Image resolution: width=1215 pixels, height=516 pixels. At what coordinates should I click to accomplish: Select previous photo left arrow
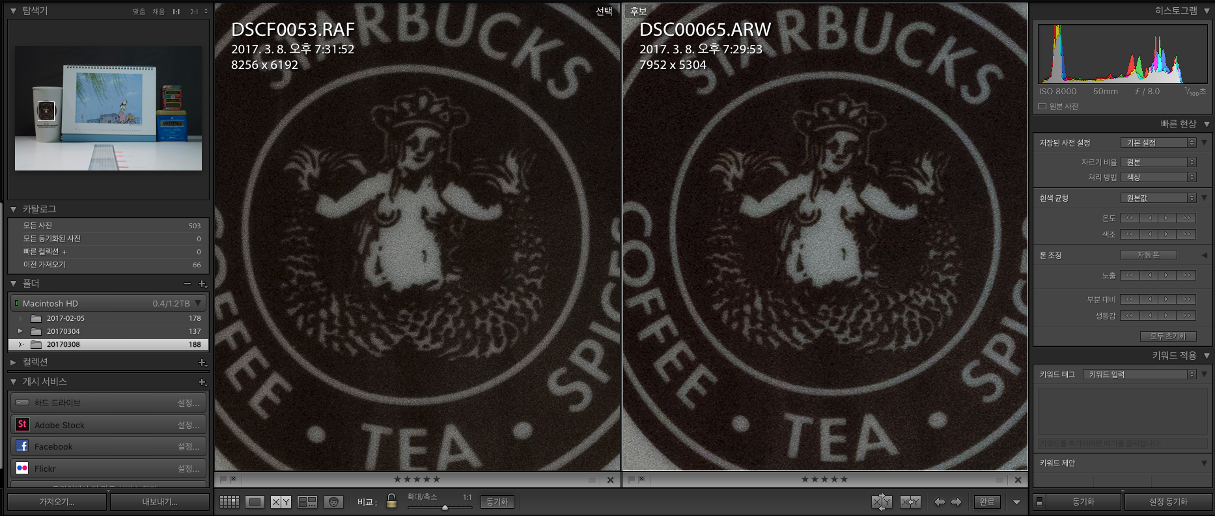tap(939, 502)
